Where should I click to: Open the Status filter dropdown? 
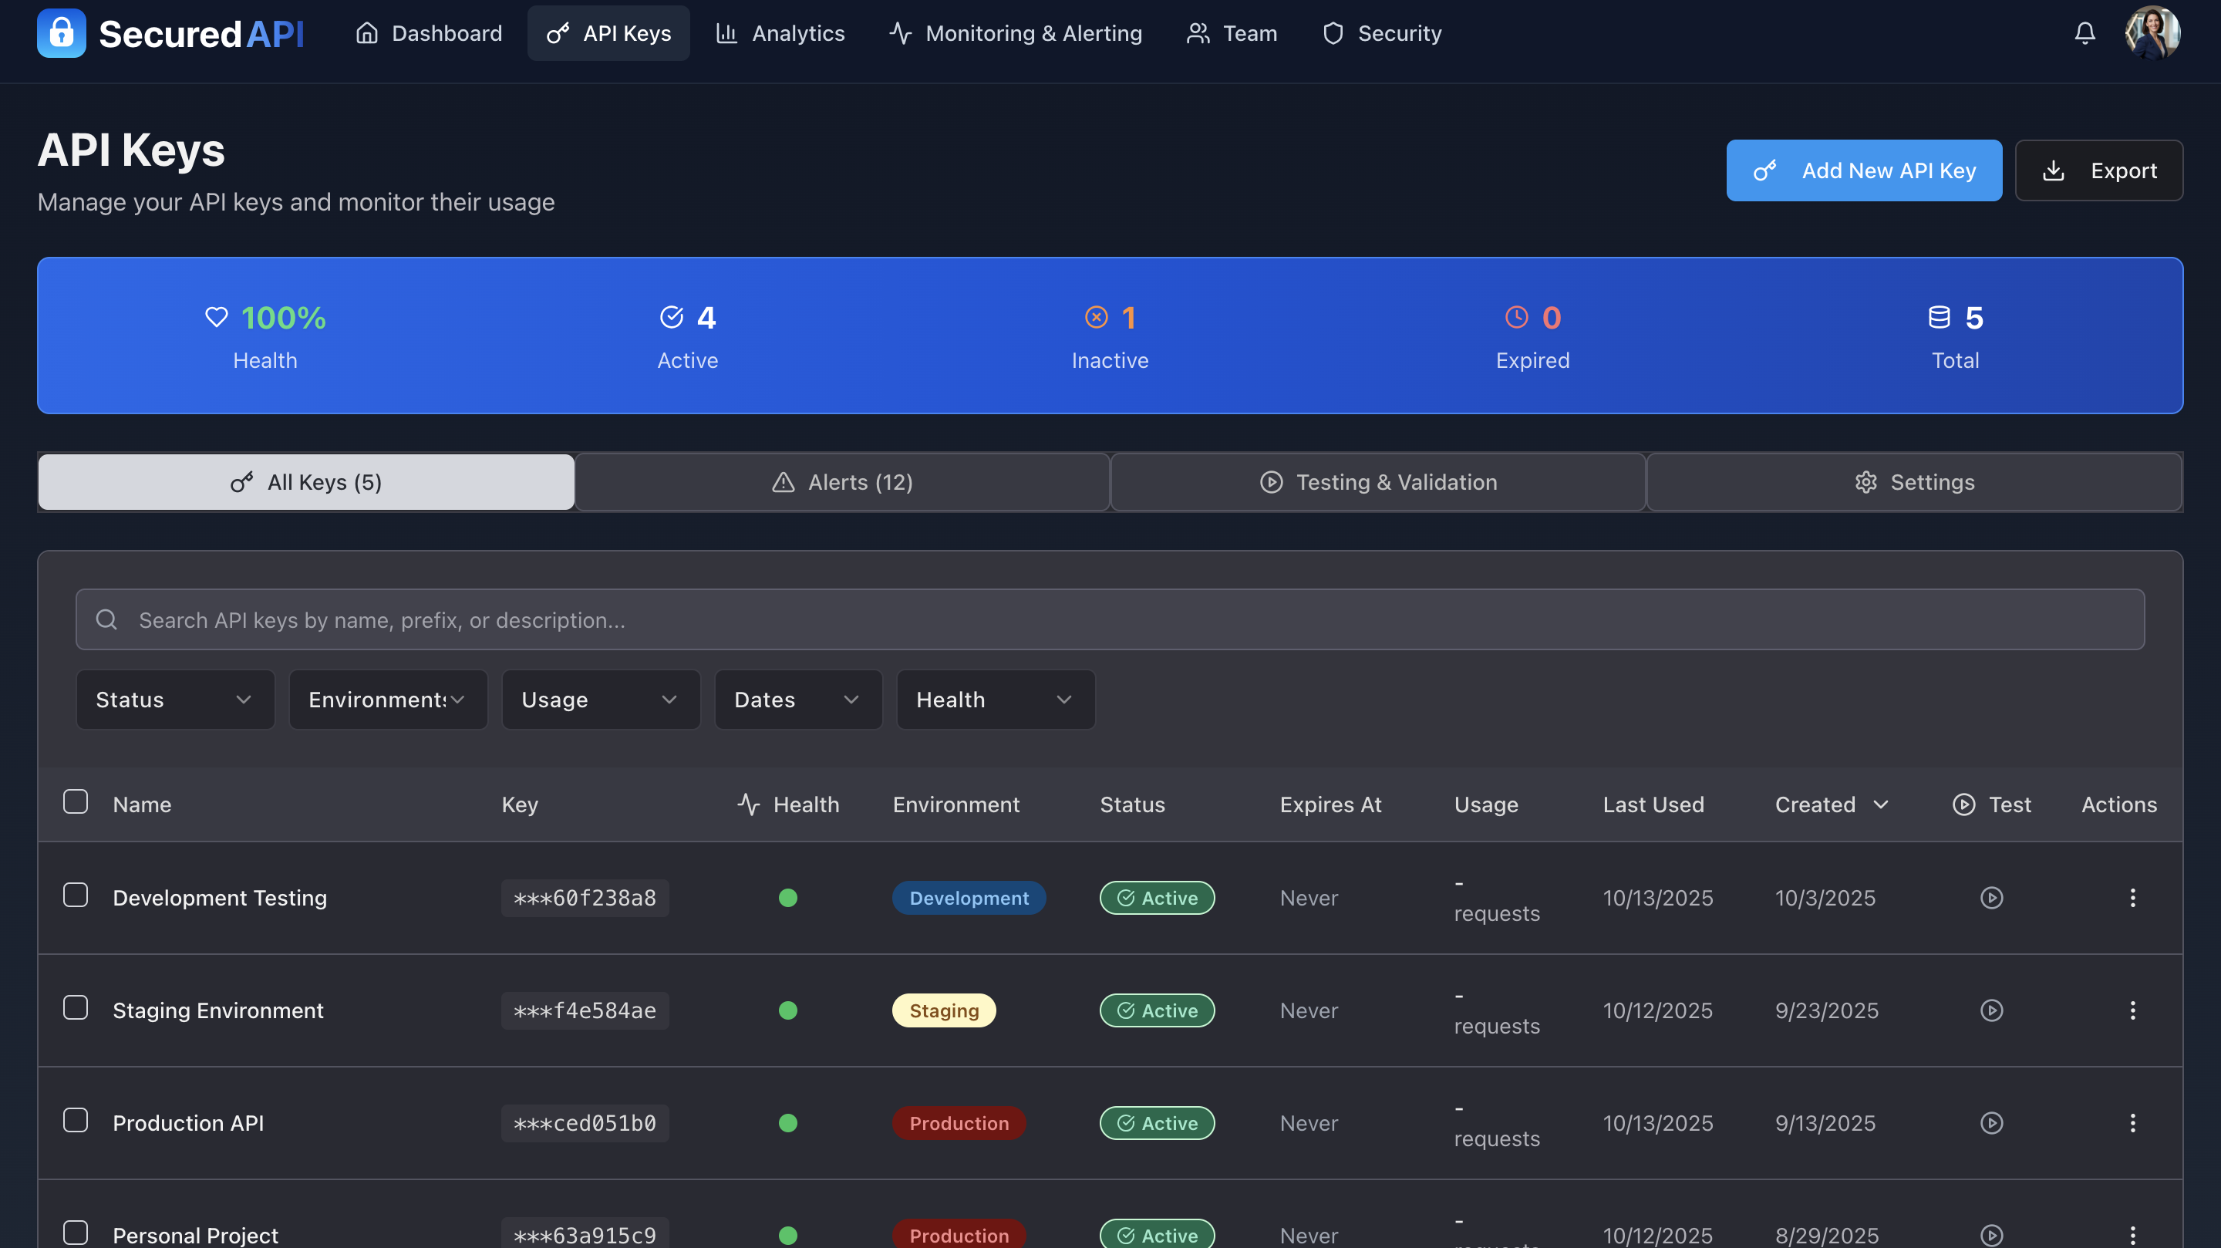click(175, 700)
